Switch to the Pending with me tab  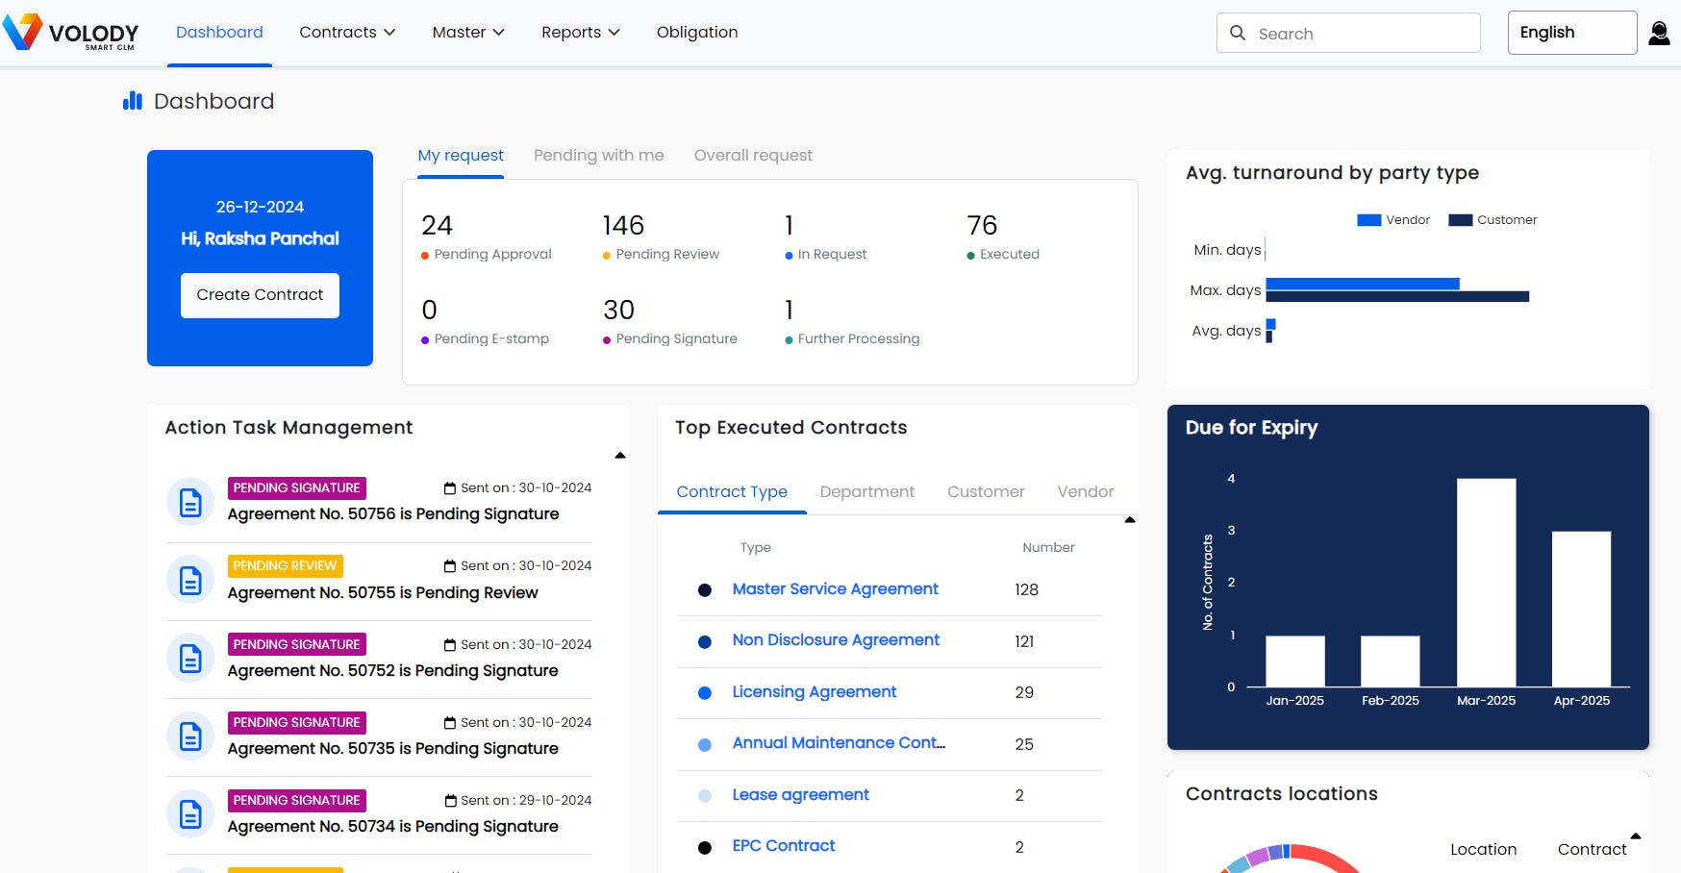point(598,155)
